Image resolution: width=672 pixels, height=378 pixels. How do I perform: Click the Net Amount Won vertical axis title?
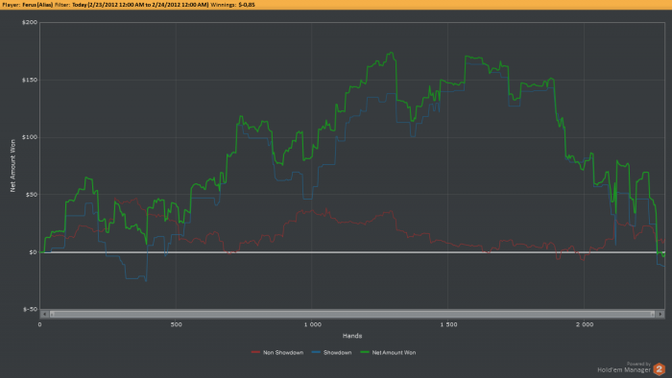coord(12,166)
